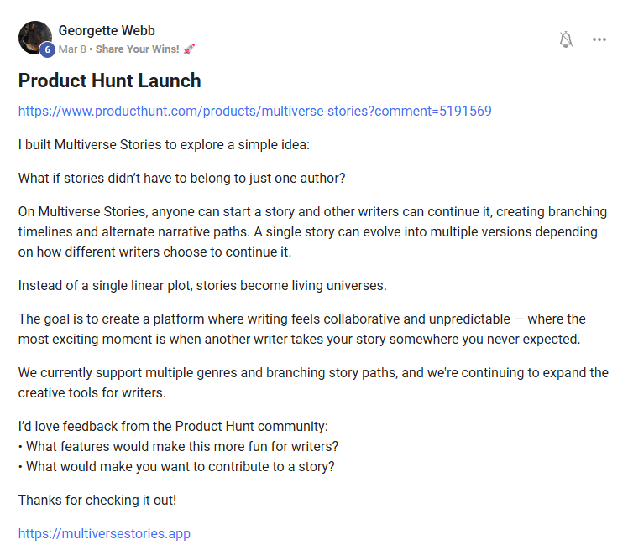Click the "What if stories didn't" line
This screenshot has width=628, height=550.
tap(181, 178)
